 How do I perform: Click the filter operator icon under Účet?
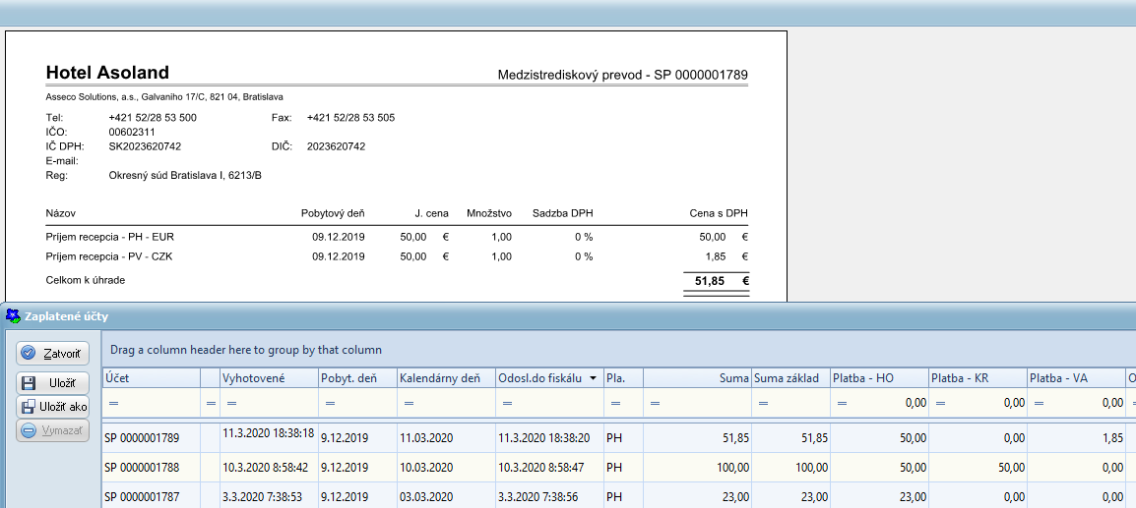112,403
